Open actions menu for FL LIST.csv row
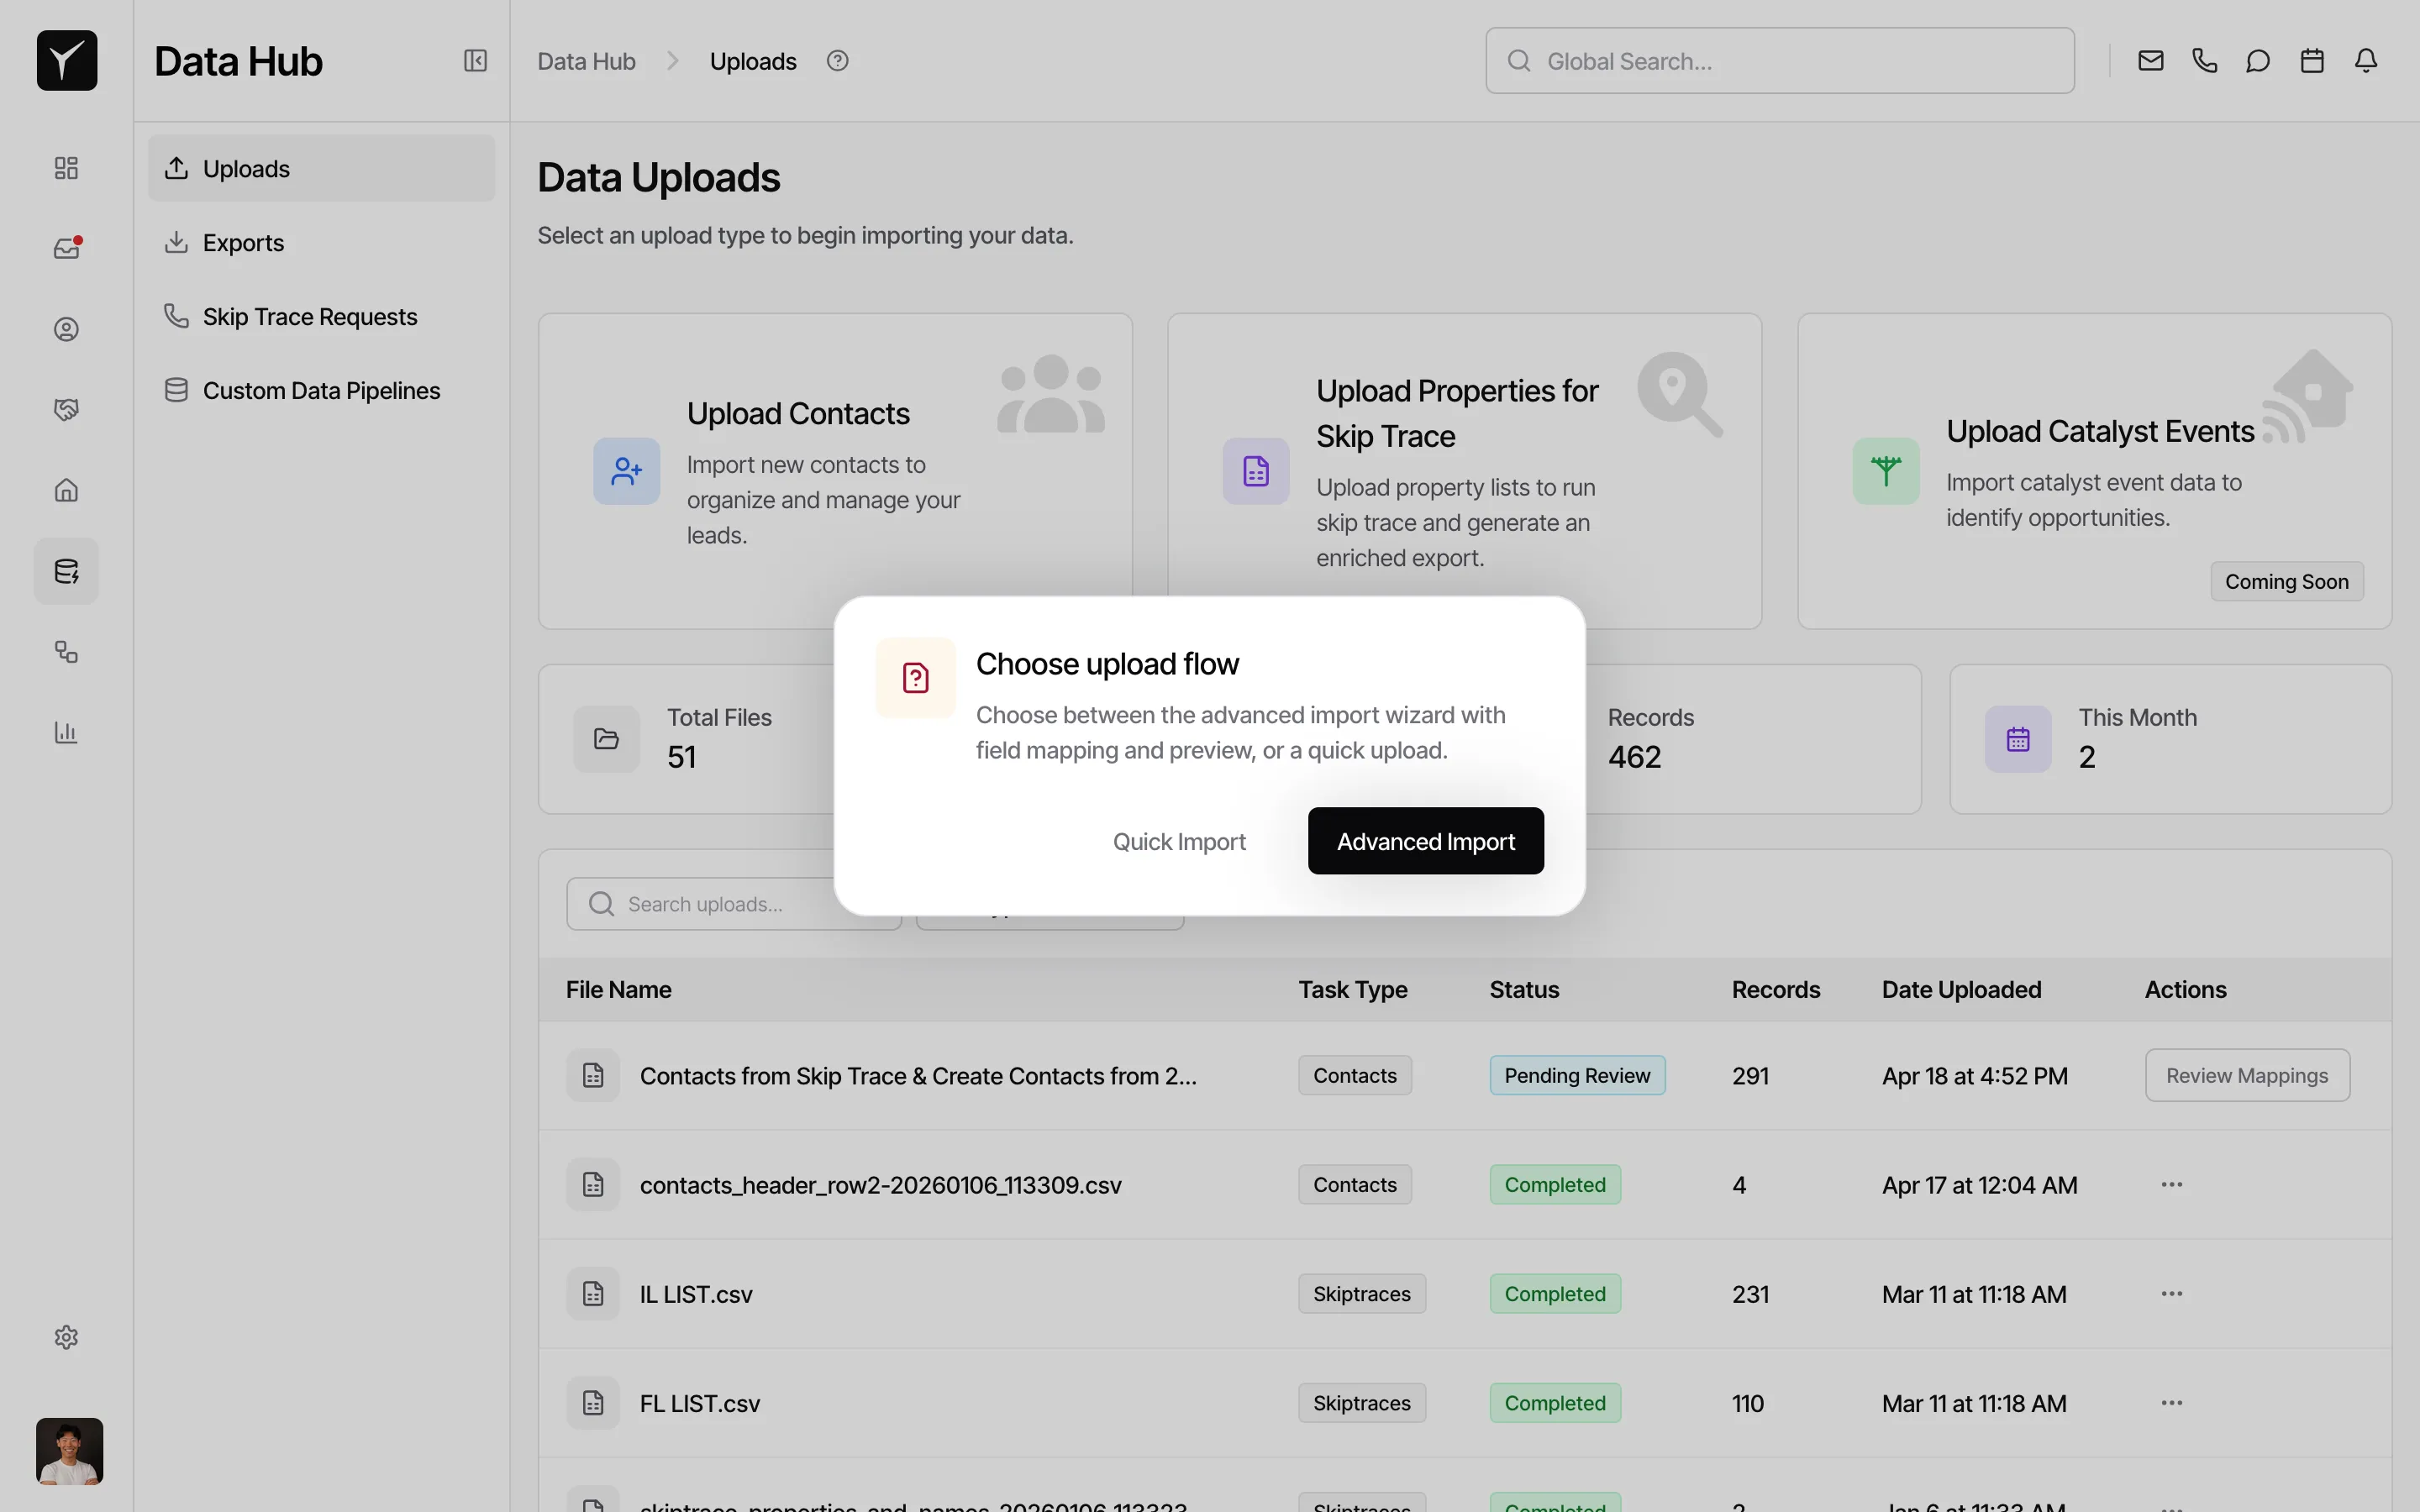This screenshot has height=1512, width=2420. [2171, 1402]
